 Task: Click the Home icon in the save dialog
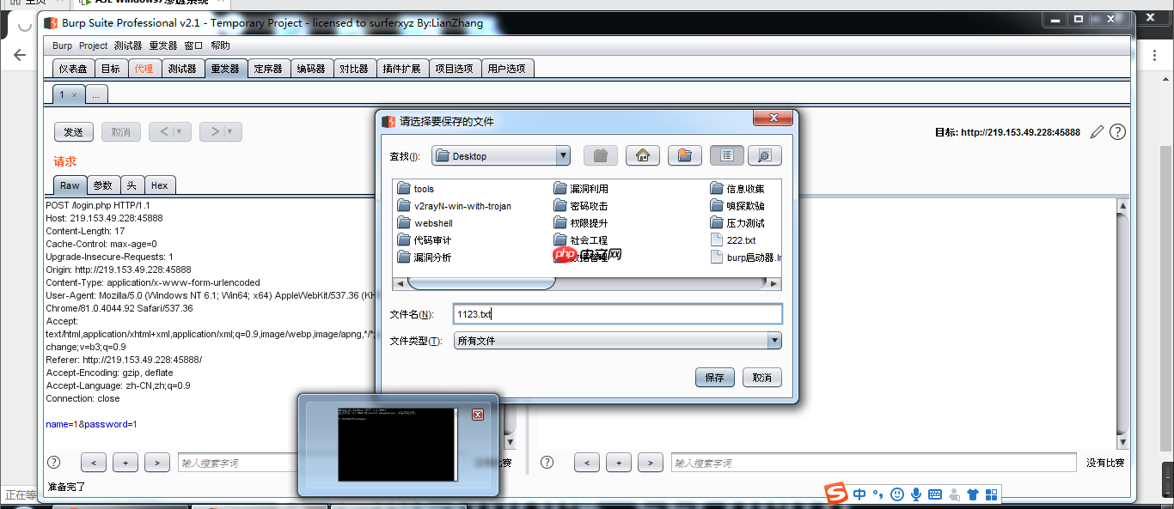tap(642, 155)
